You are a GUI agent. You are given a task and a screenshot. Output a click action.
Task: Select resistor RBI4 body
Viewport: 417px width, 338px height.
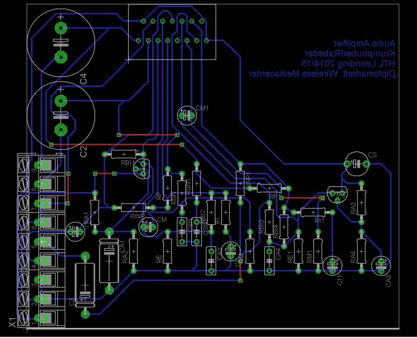click(x=284, y=227)
